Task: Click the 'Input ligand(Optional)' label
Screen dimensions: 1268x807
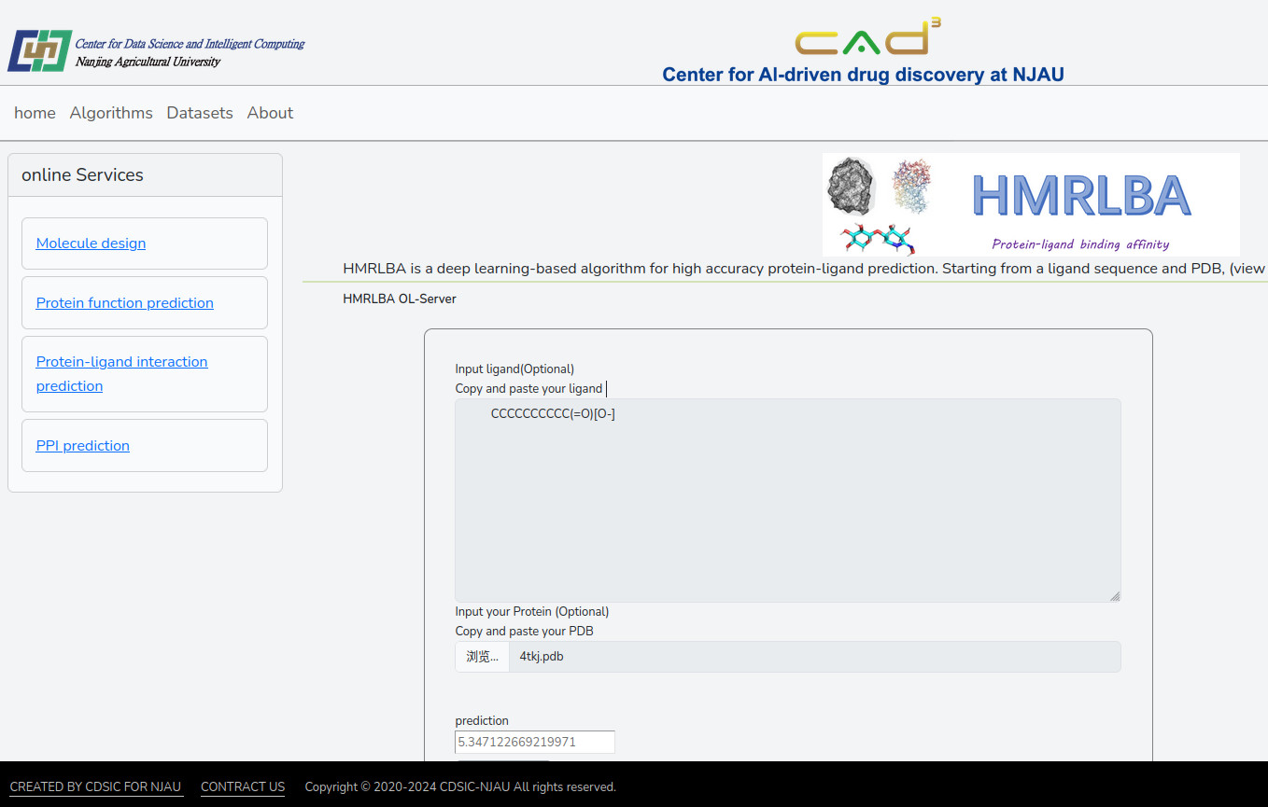Action: 514,369
